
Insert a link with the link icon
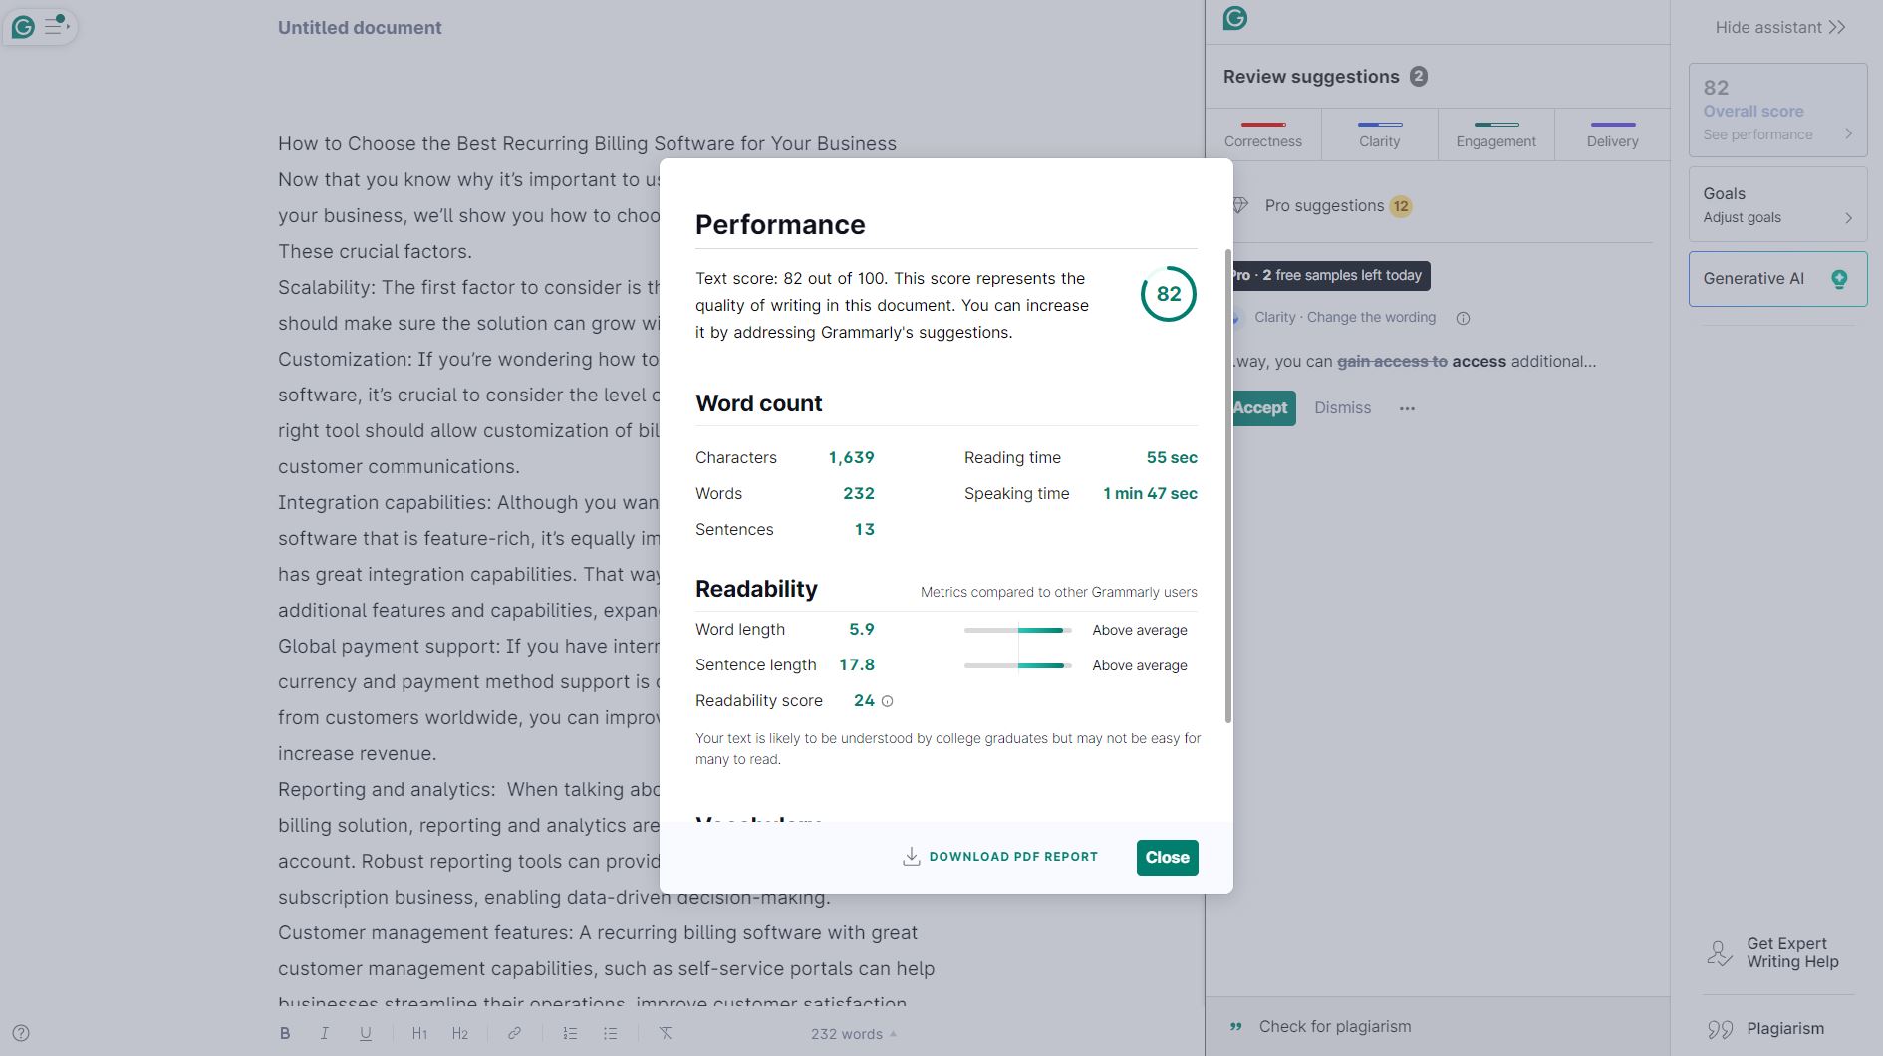coord(514,1033)
